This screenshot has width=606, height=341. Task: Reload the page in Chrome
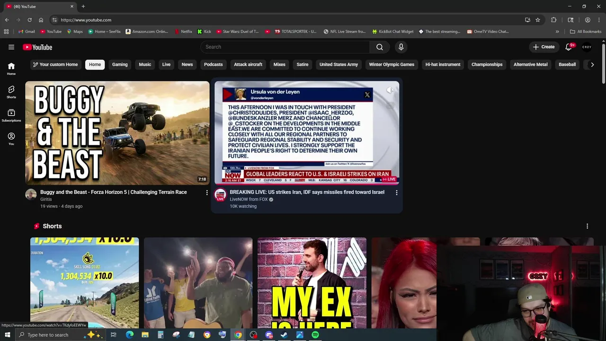pyautogui.click(x=29, y=20)
